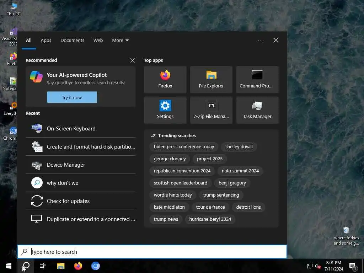Click the Try it now button
364x273 pixels.
(72, 97)
